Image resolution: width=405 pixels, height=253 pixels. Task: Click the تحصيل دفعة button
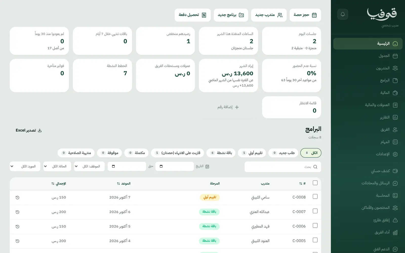click(x=193, y=15)
